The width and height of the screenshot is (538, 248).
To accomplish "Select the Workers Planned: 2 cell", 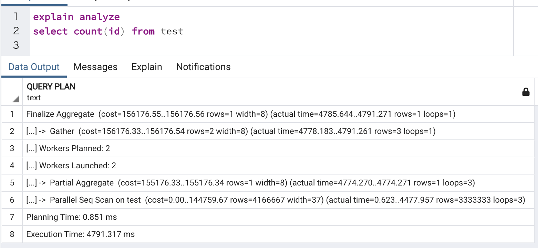I will (68, 148).
